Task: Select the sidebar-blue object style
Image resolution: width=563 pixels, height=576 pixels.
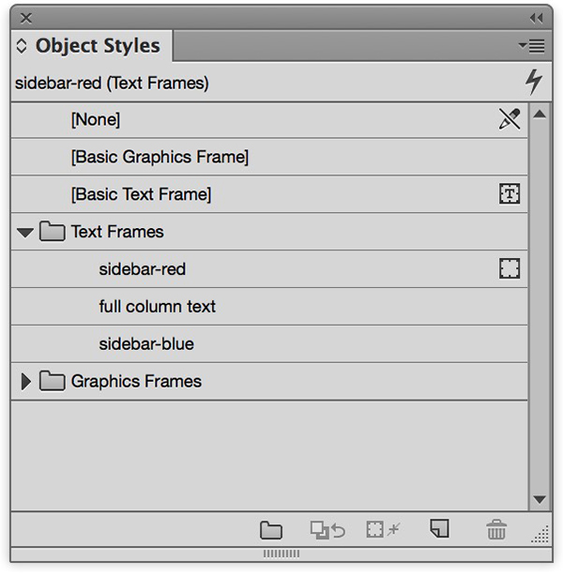Action: point(269,344)
